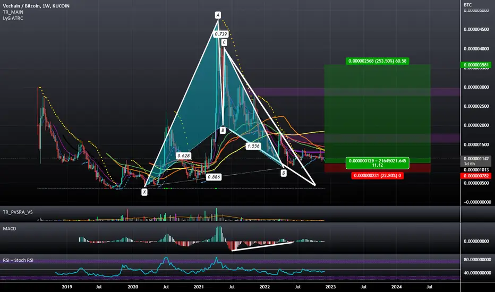Select harmonic pattern point X label
Screen dimensions: 495x292
(x=144, y=192)
